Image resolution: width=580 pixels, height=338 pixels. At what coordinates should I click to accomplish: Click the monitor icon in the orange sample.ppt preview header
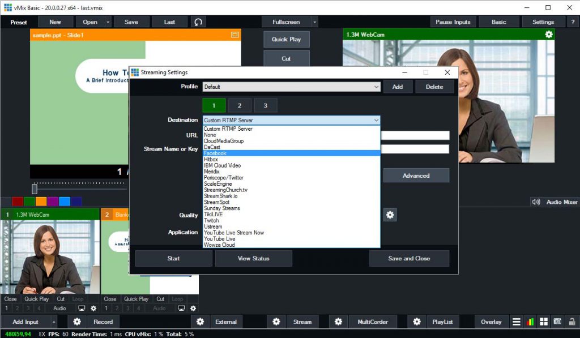point(235,35)
